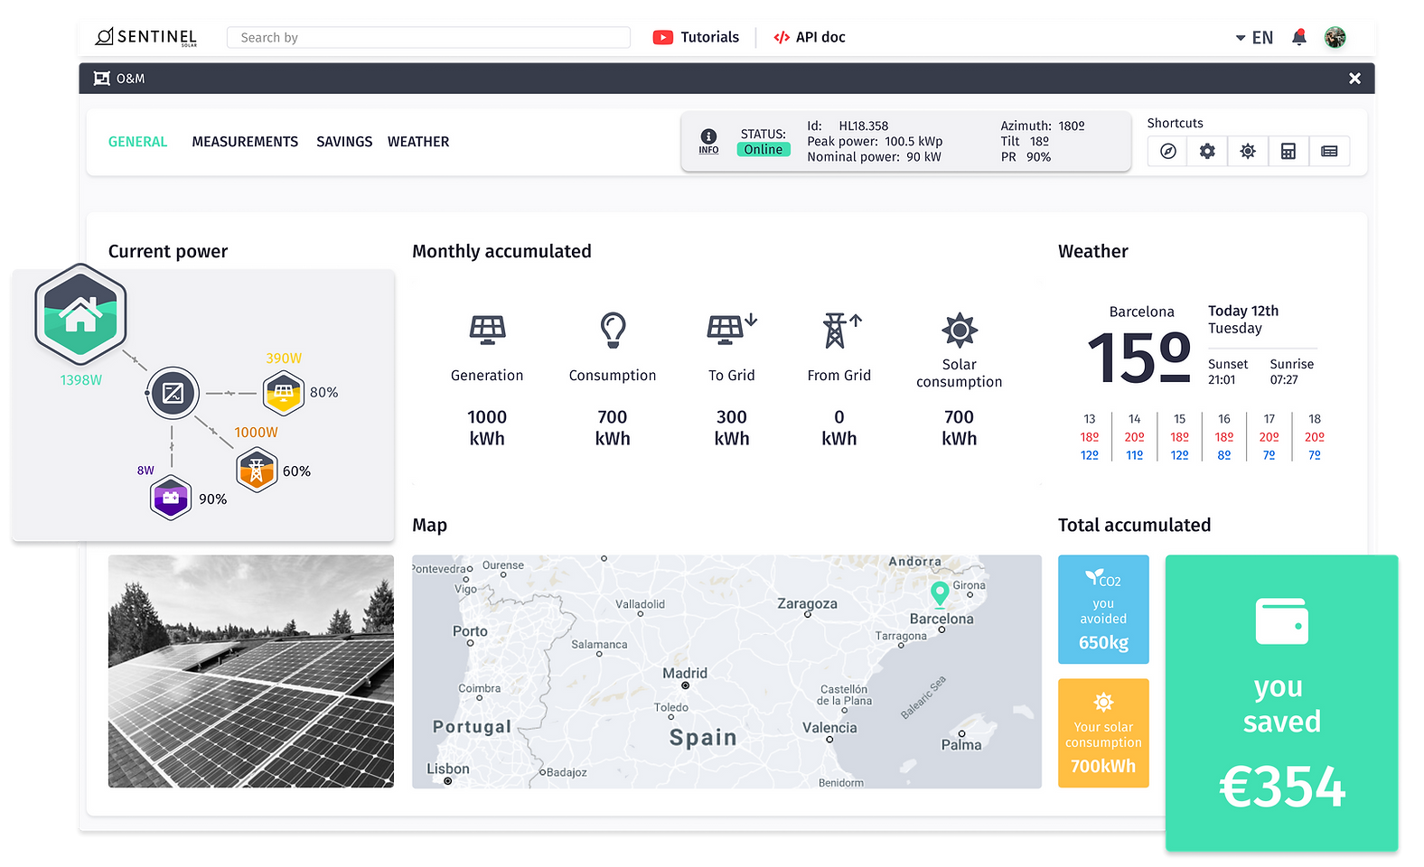Open the gear settings shortcut
1424x867 pixels.
coord(1207,152)
